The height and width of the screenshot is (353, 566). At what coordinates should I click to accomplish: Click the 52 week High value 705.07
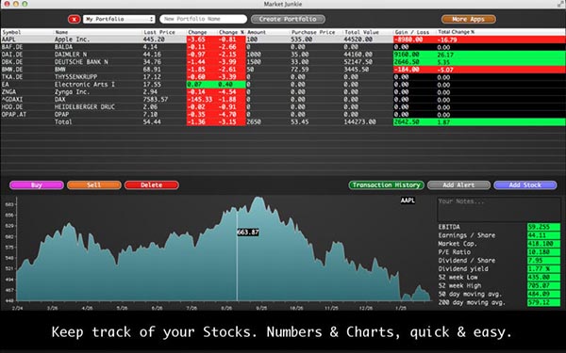(x=543, y=285)
